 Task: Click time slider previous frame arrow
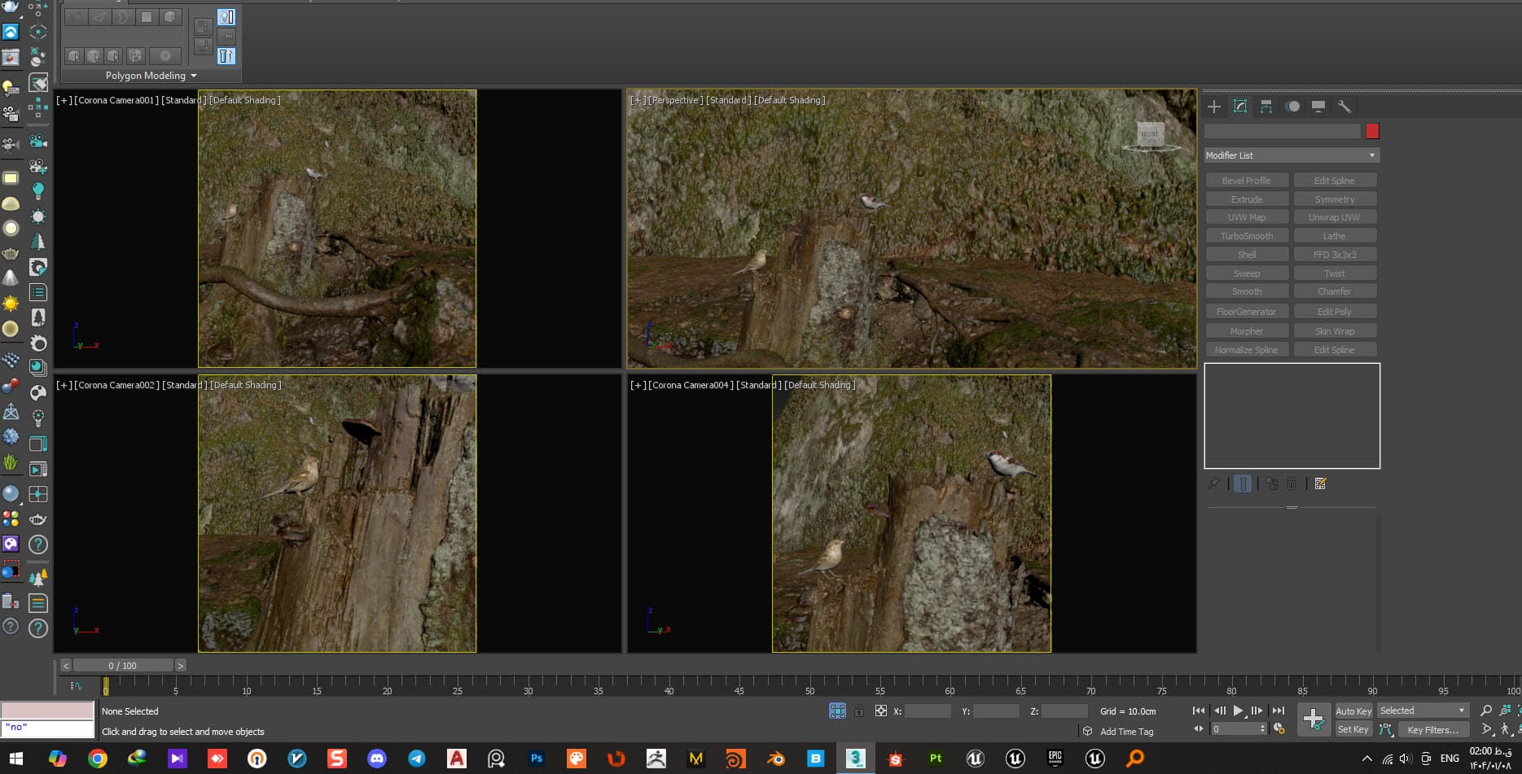[65, 666]
